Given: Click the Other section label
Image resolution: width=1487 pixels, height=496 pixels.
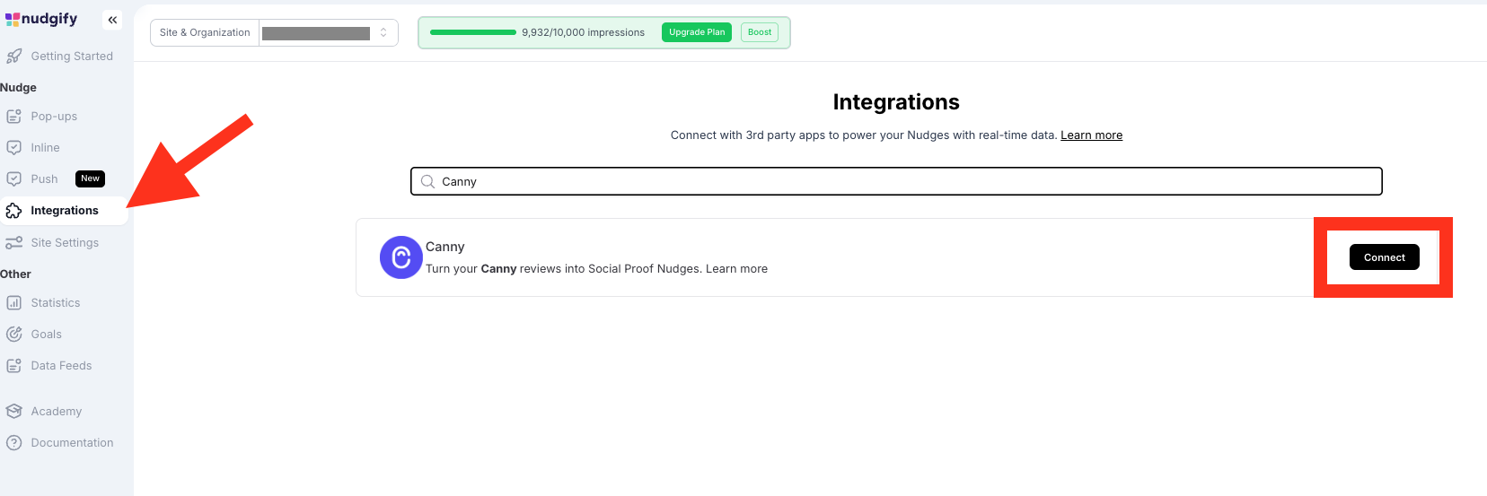Looking at the screenshot, I should coord(15,274).
